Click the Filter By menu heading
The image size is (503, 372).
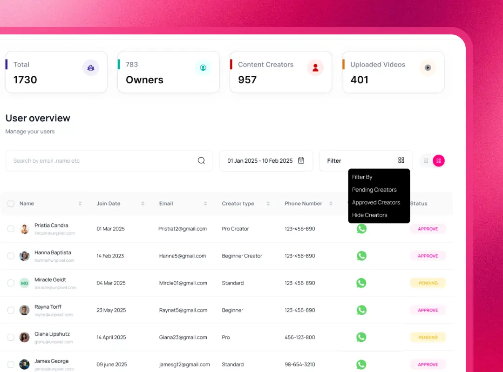coord(362,177)
